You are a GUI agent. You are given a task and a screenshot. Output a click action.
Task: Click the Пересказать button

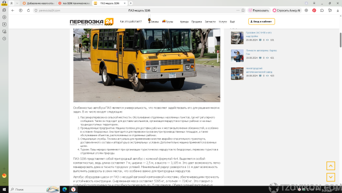click(x=258, y=10)
